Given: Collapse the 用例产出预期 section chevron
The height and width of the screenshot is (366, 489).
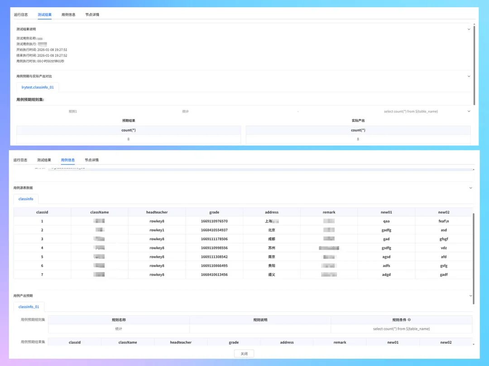Looking at the screenshot, I should point(470,295).
